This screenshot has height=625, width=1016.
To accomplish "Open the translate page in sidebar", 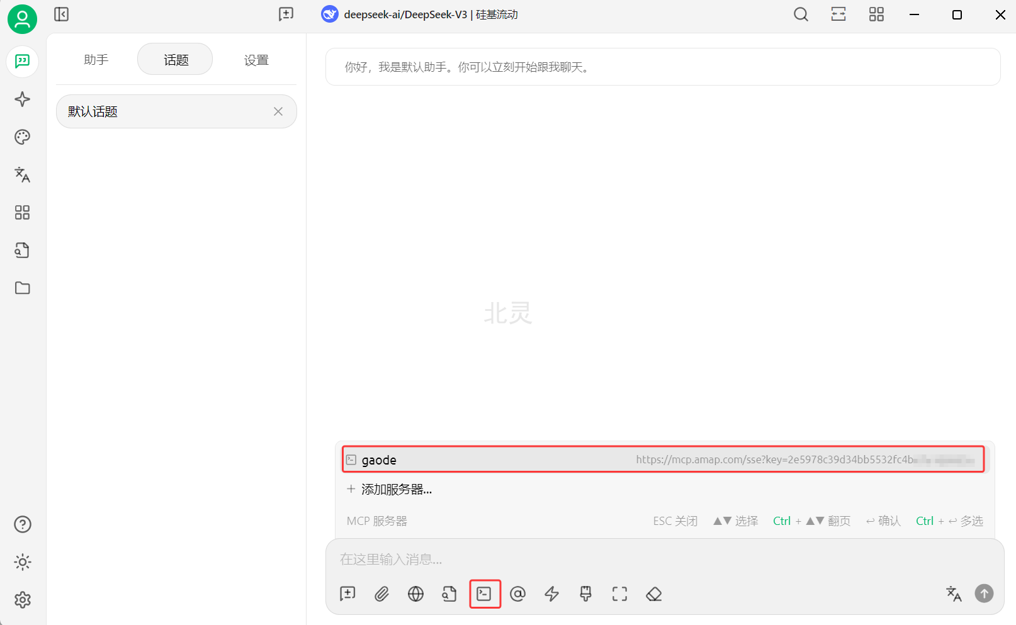I will 22,174.
